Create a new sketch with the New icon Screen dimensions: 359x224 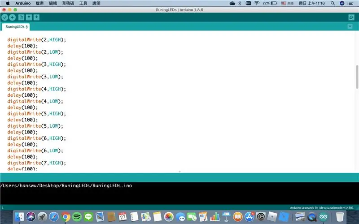pos(21,17)
